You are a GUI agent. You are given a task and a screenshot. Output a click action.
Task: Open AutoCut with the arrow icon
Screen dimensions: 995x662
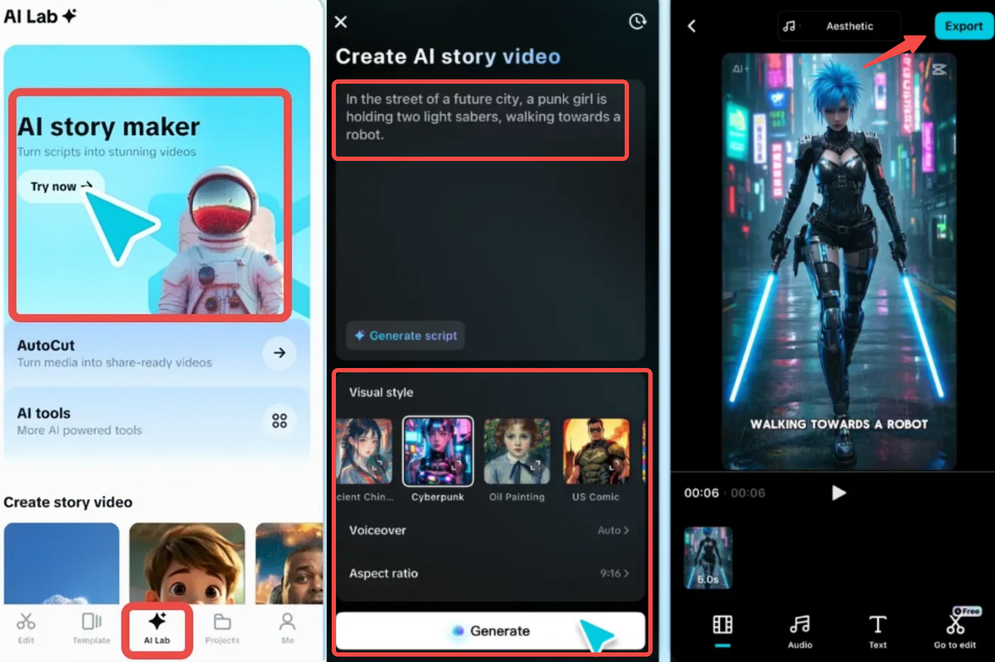tap(279, 353)
